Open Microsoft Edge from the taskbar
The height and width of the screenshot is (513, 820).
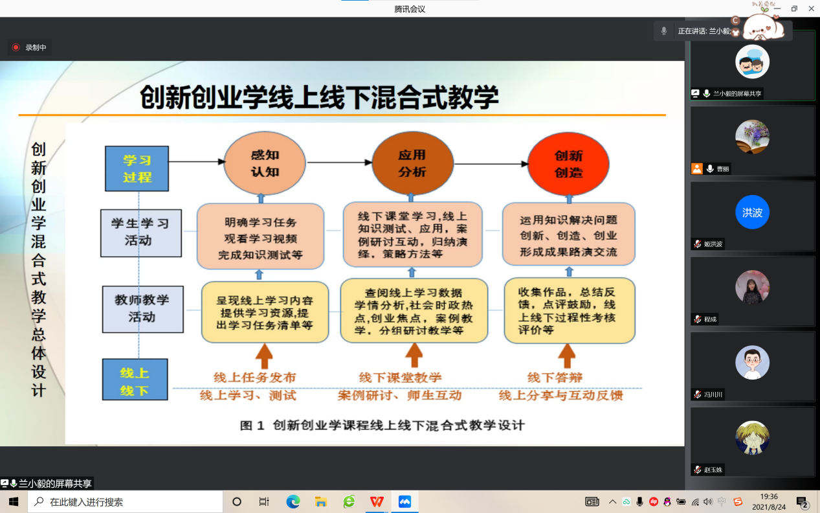click(x=293, y=501)
